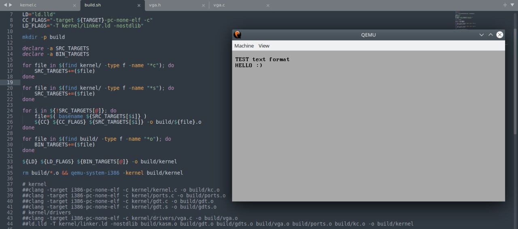Screen dimensions: 518x229
Task: Click the LD="ld.lld" line
Action: (39, 15)
